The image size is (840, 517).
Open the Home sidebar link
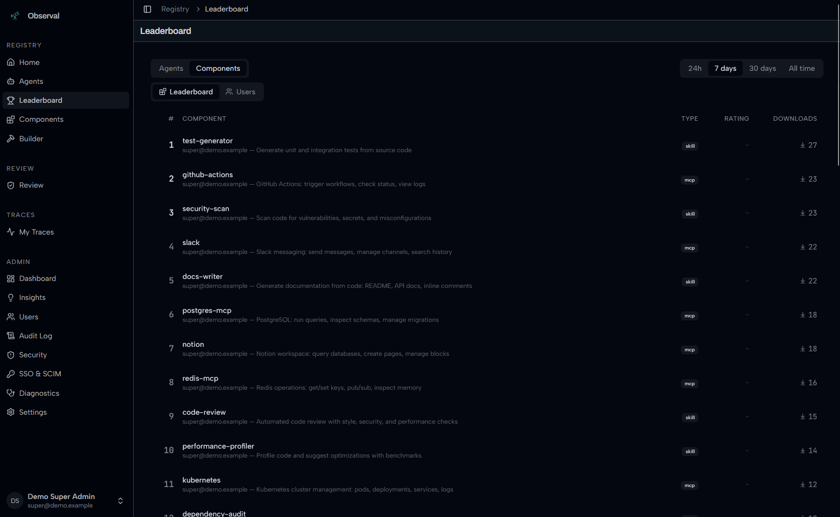66,62
